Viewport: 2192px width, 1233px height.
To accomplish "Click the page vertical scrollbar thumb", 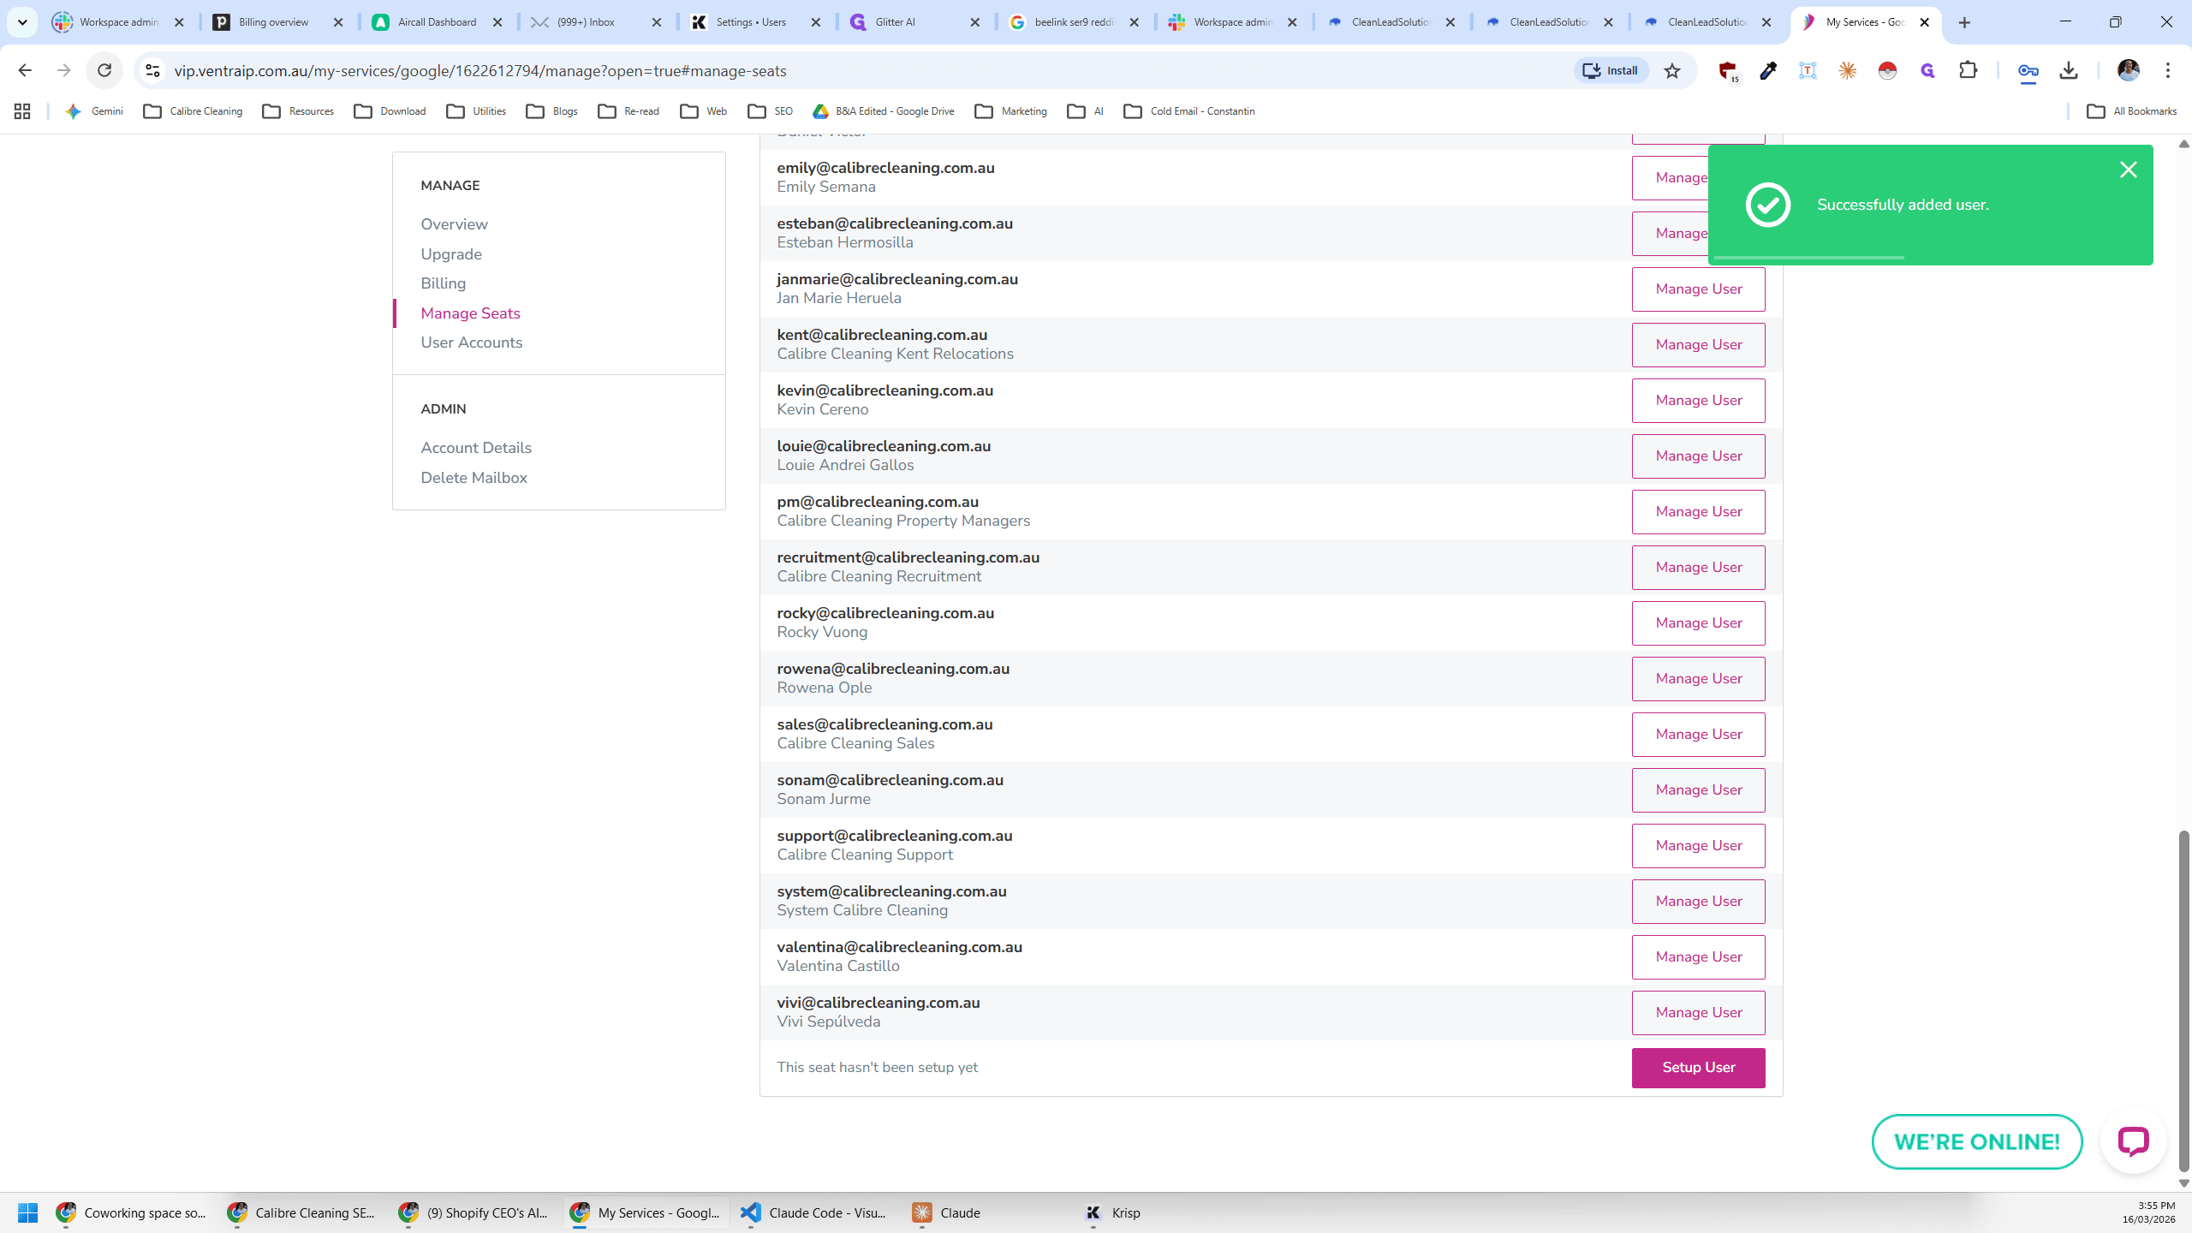I will point(2183,1000).
